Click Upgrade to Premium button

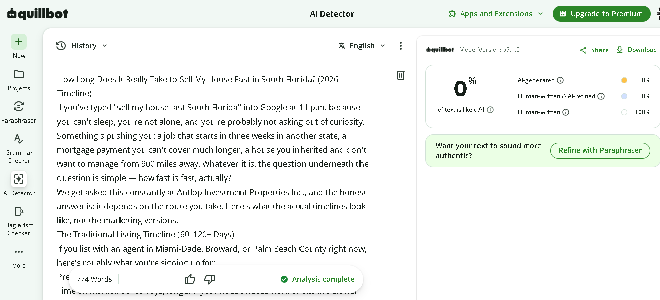[x=601, y=14]
